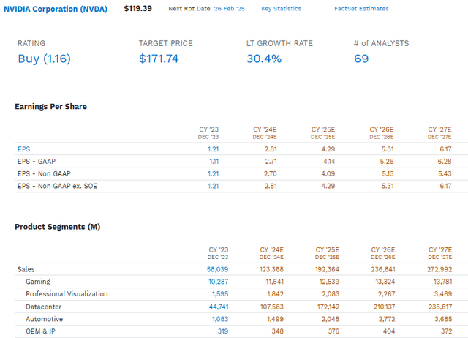Click the analyst count 69
Image resolution: width=468 pixels, height=338 pixels.
361,59
